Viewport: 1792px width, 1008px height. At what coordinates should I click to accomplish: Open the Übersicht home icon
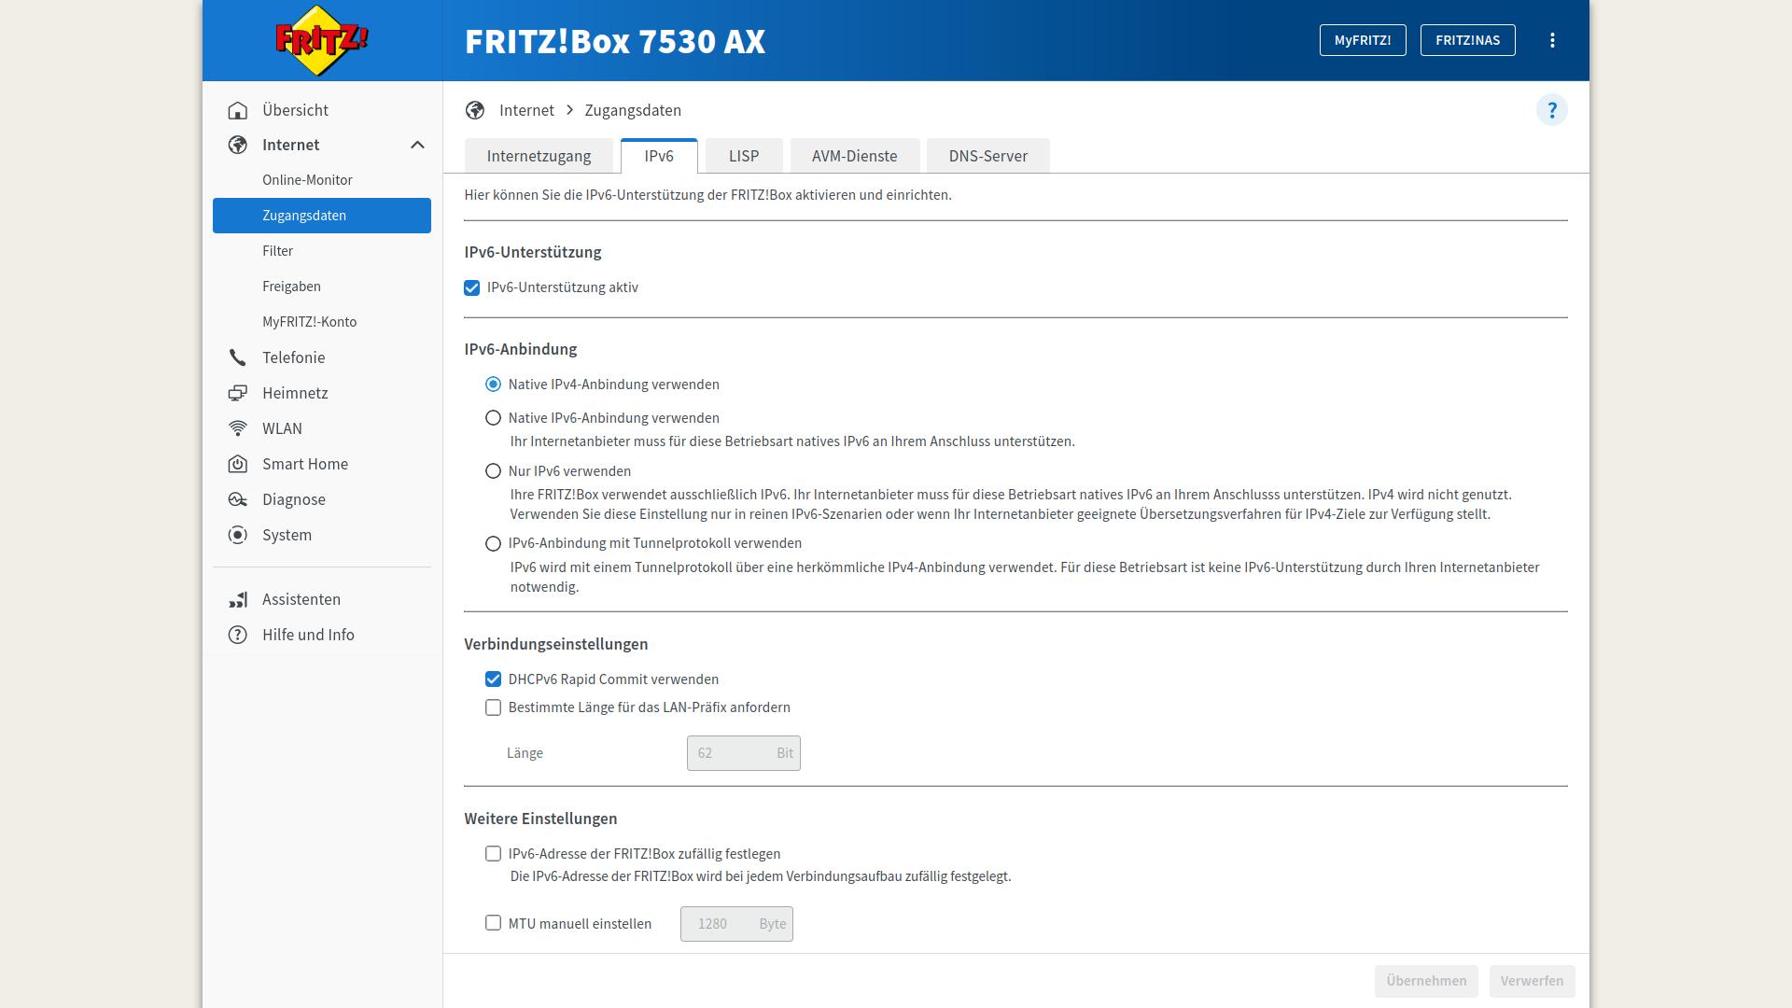click(x=238, y=110)
